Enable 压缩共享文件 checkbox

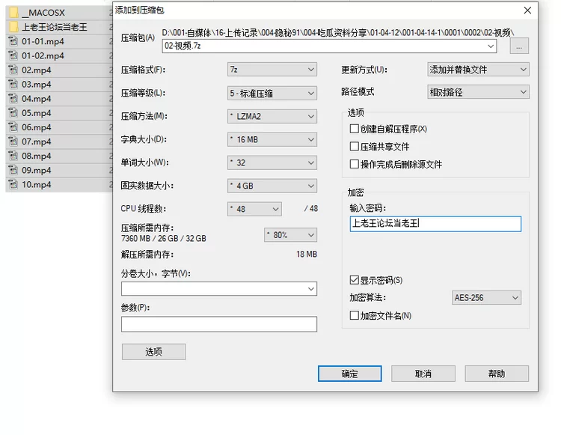click(x=355, y=146)
